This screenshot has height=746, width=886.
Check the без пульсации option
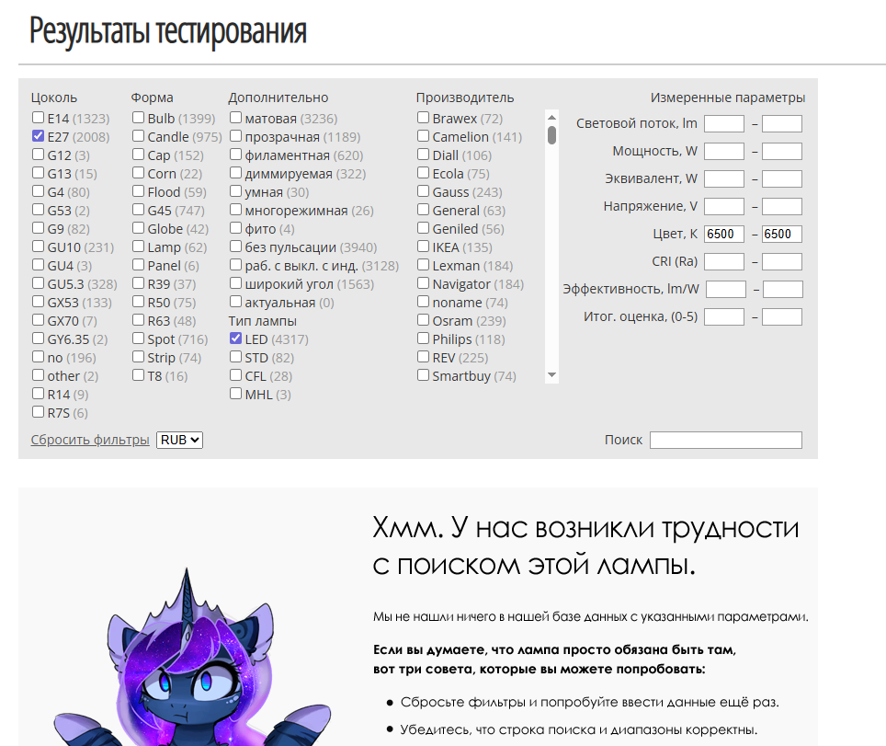[x=236, y=247]
